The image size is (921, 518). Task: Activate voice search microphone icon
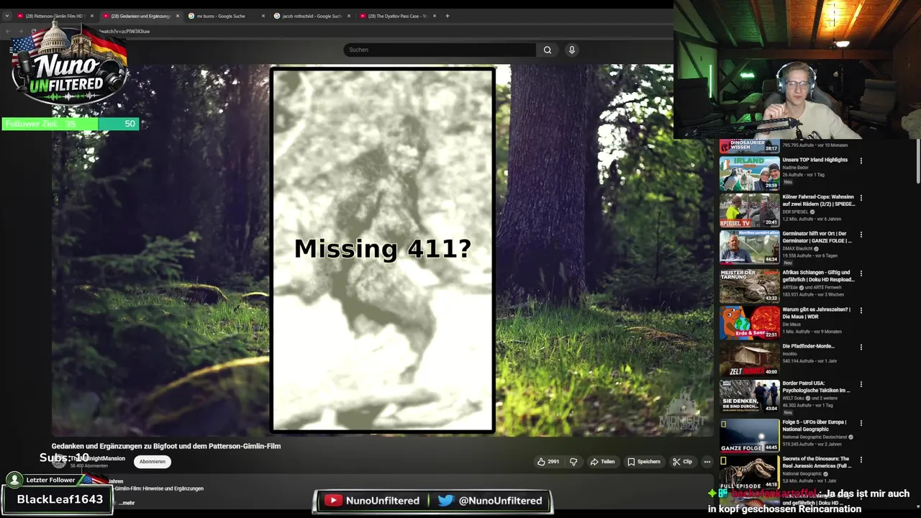(x=572, y=50)
